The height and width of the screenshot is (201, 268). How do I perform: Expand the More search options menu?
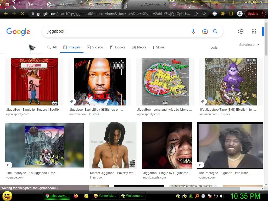pos(158,47)
